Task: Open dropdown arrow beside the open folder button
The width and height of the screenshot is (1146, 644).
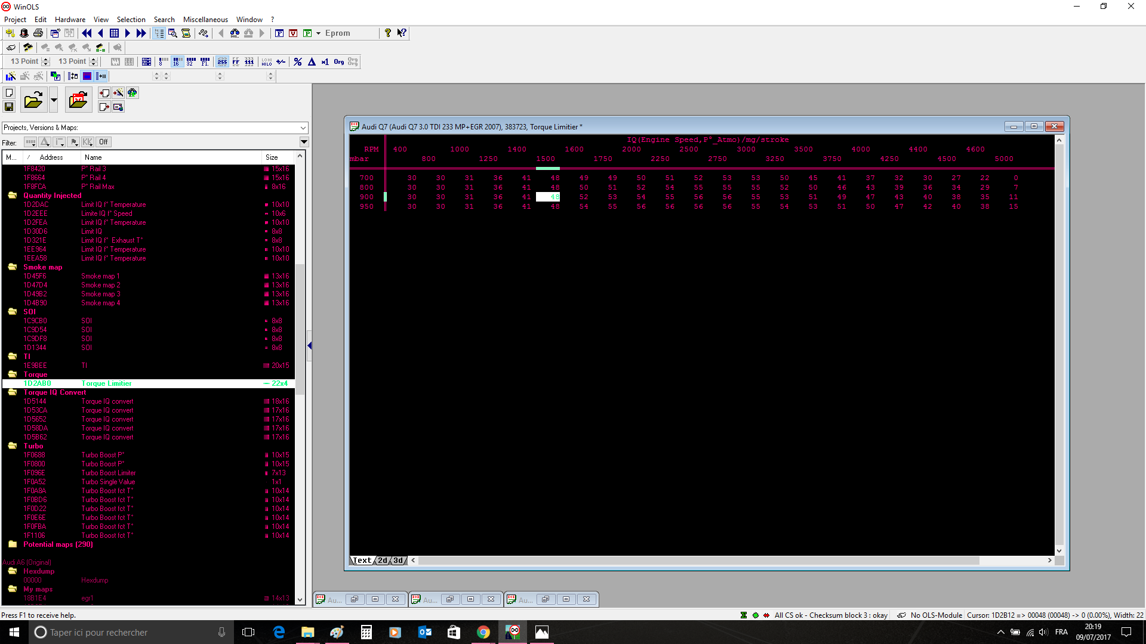Action: [54, 100]
